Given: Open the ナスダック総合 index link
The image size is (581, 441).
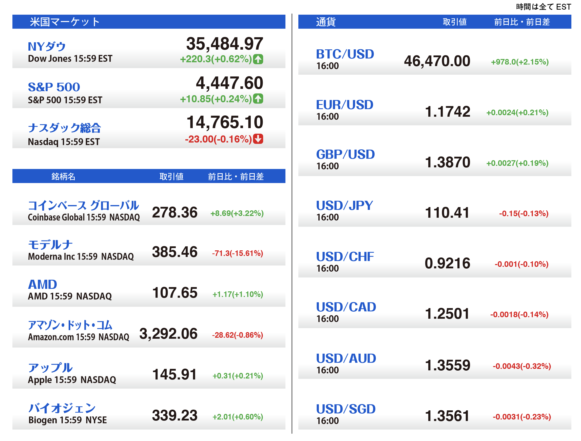Looking at the screenshot, I should [x=64, y=128].
